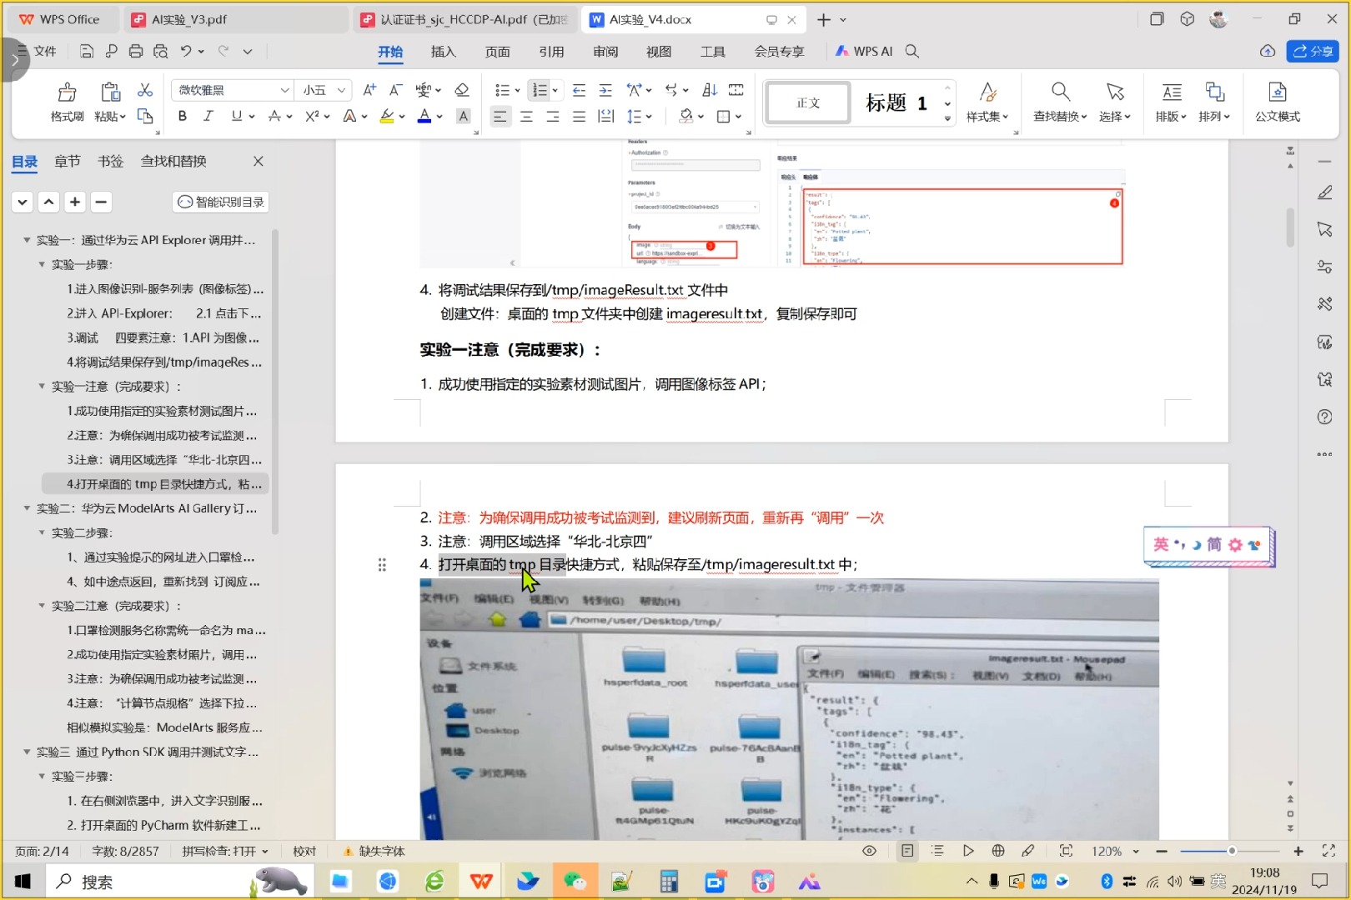This screenshot has height=900, width=1351.
Task: Click the decrease indent icon
Action: [x=579, y=90]
